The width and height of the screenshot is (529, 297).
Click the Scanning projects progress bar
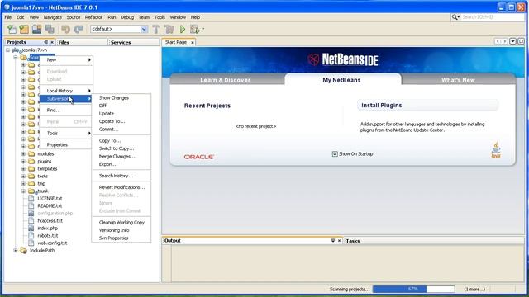coord(413,290)
